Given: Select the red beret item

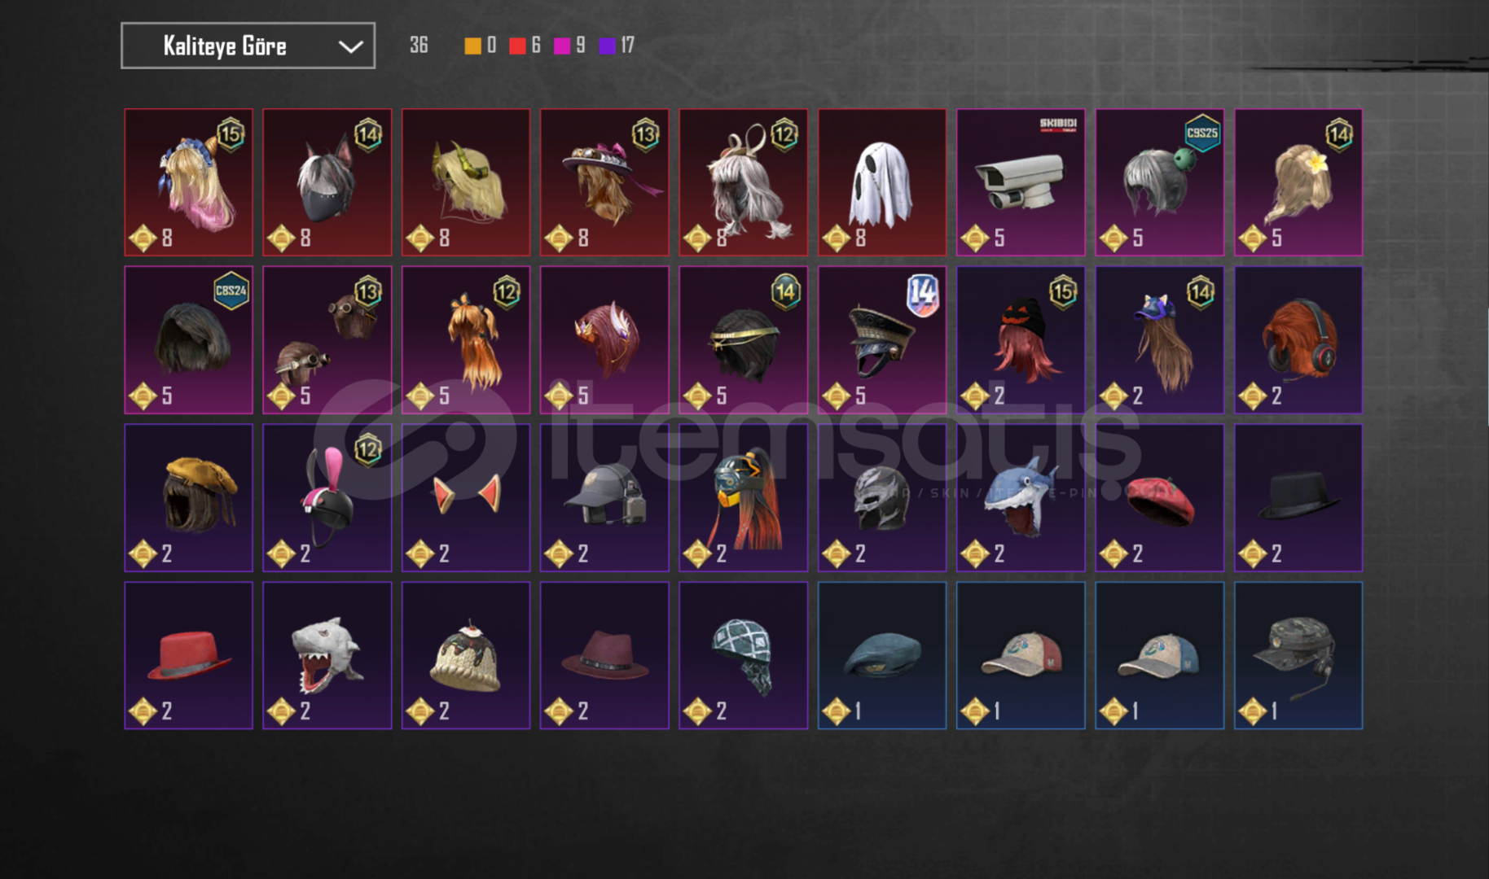Looking at the screenshot, I should tap(1159, 497).
